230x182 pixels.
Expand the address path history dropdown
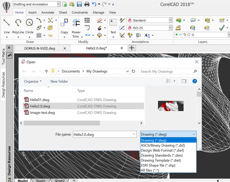coord(128,71)
